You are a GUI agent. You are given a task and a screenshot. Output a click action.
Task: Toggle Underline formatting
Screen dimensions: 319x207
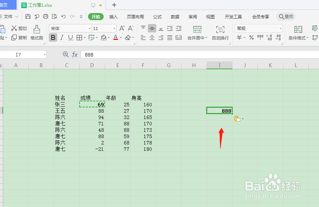(x=70, y=37)
